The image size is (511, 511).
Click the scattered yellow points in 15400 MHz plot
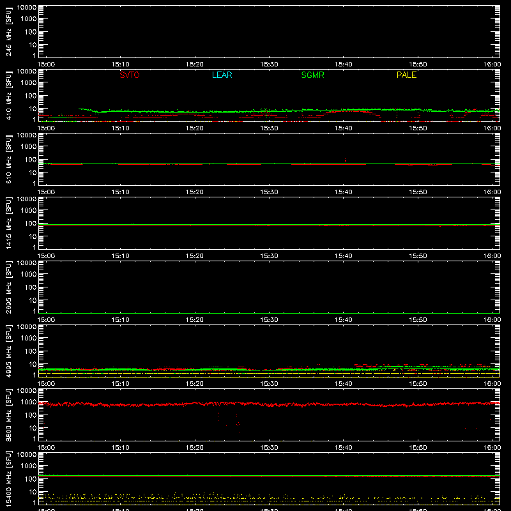coord(269,498)
